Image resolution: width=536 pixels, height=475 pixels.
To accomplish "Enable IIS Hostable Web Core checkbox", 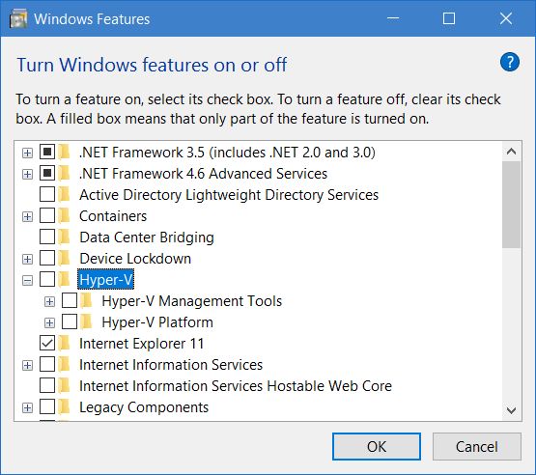I will pyautogui.click(x=47, y=385).
